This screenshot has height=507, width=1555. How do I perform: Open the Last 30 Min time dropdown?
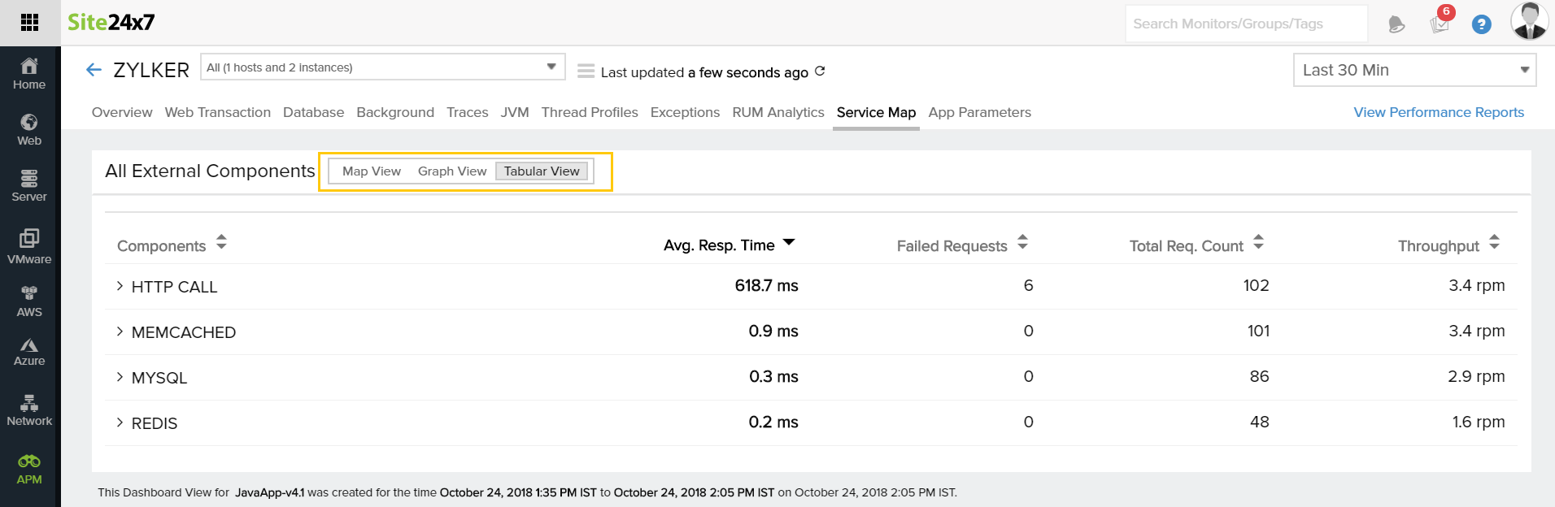pos(1414,70)
